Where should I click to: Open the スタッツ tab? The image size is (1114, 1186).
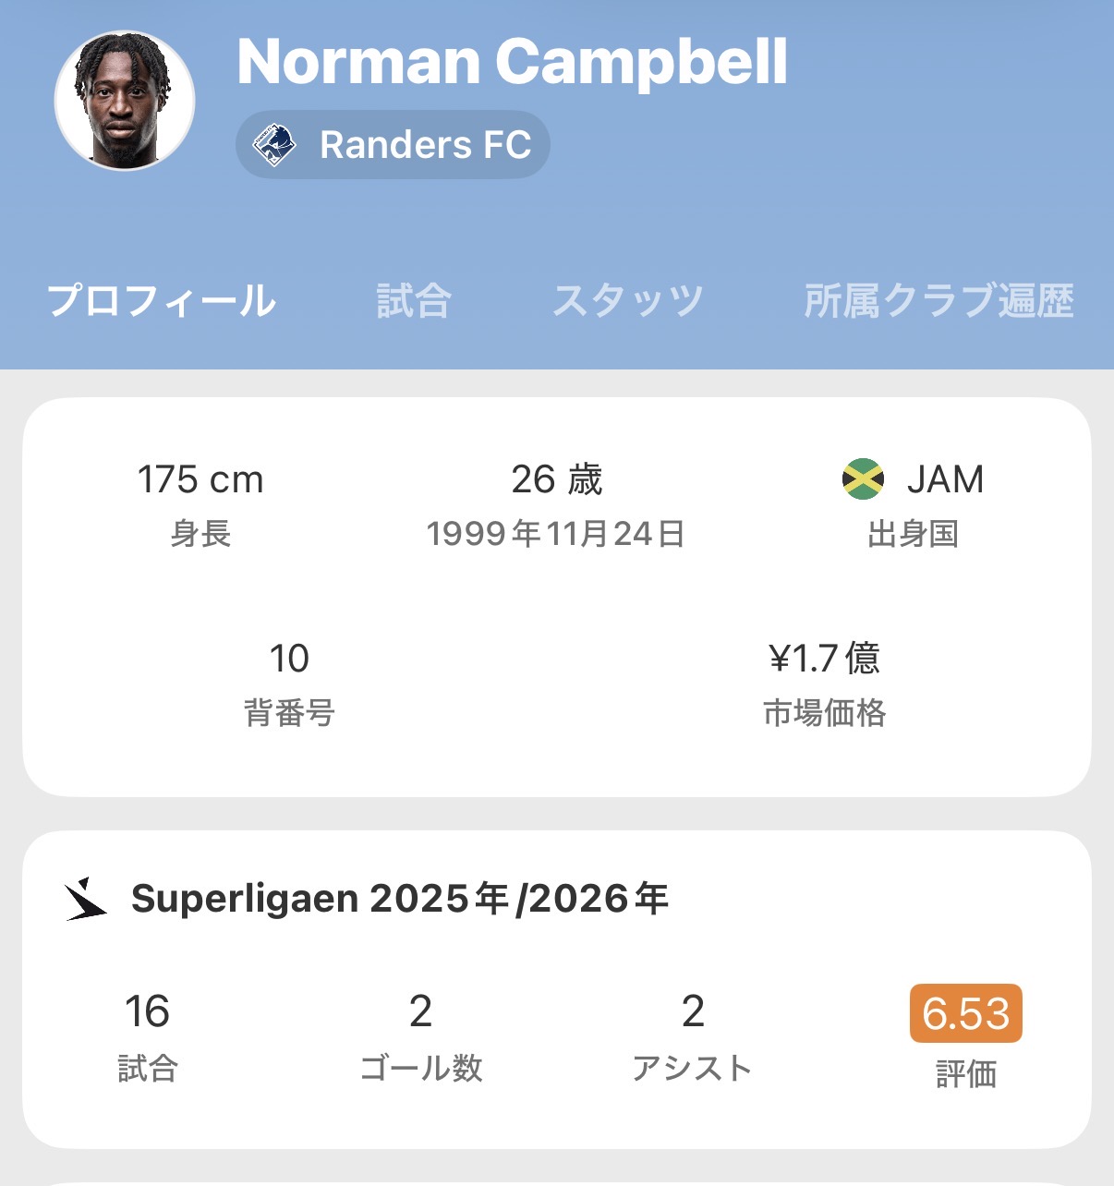pyautogui.click(x=628, y=301)
